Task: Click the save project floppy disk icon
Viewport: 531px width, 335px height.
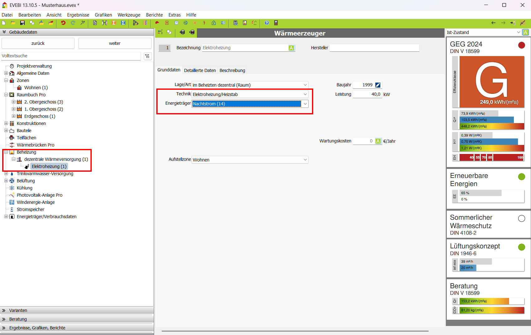Action: [x=22, y=23]
